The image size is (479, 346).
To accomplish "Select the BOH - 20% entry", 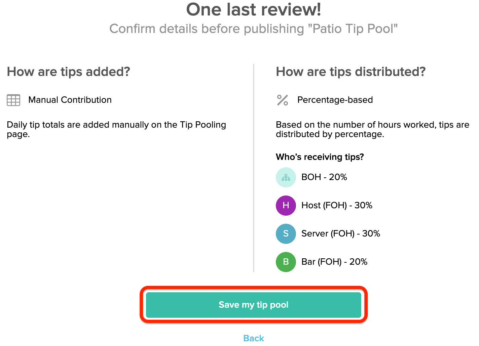I will 324,177.
